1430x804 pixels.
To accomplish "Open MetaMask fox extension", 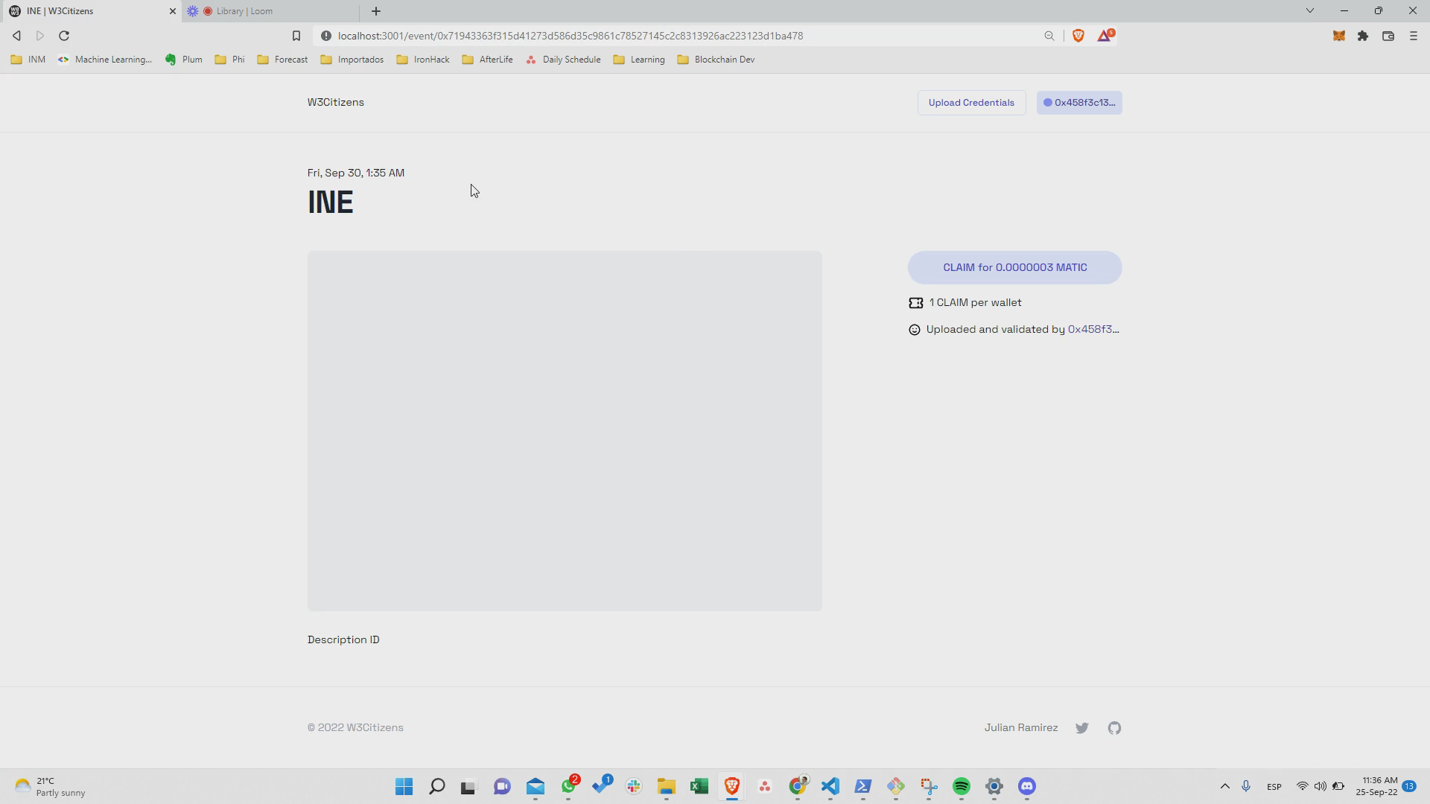I will click(x=1338, y=36).
